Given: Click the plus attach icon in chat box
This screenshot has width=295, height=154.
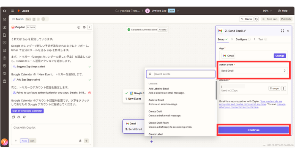Looking at the screenshot, I should coord(16,140).
